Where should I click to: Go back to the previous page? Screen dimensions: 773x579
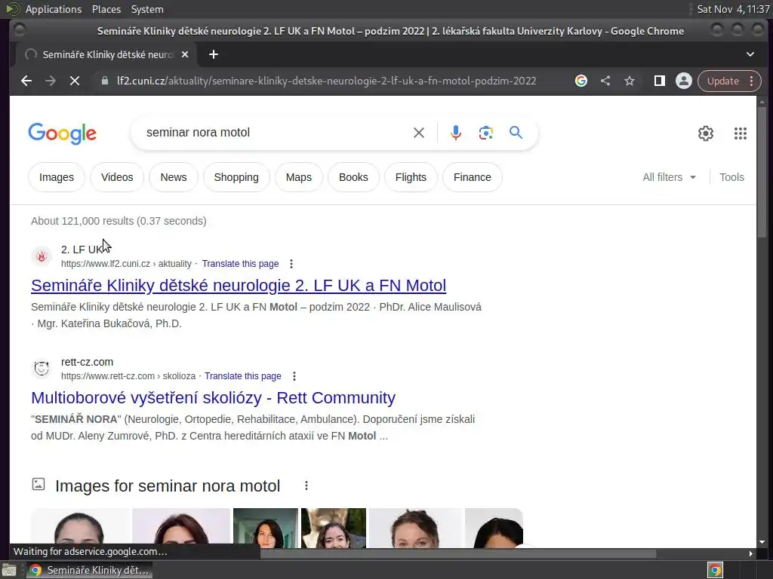coord(26,81)
